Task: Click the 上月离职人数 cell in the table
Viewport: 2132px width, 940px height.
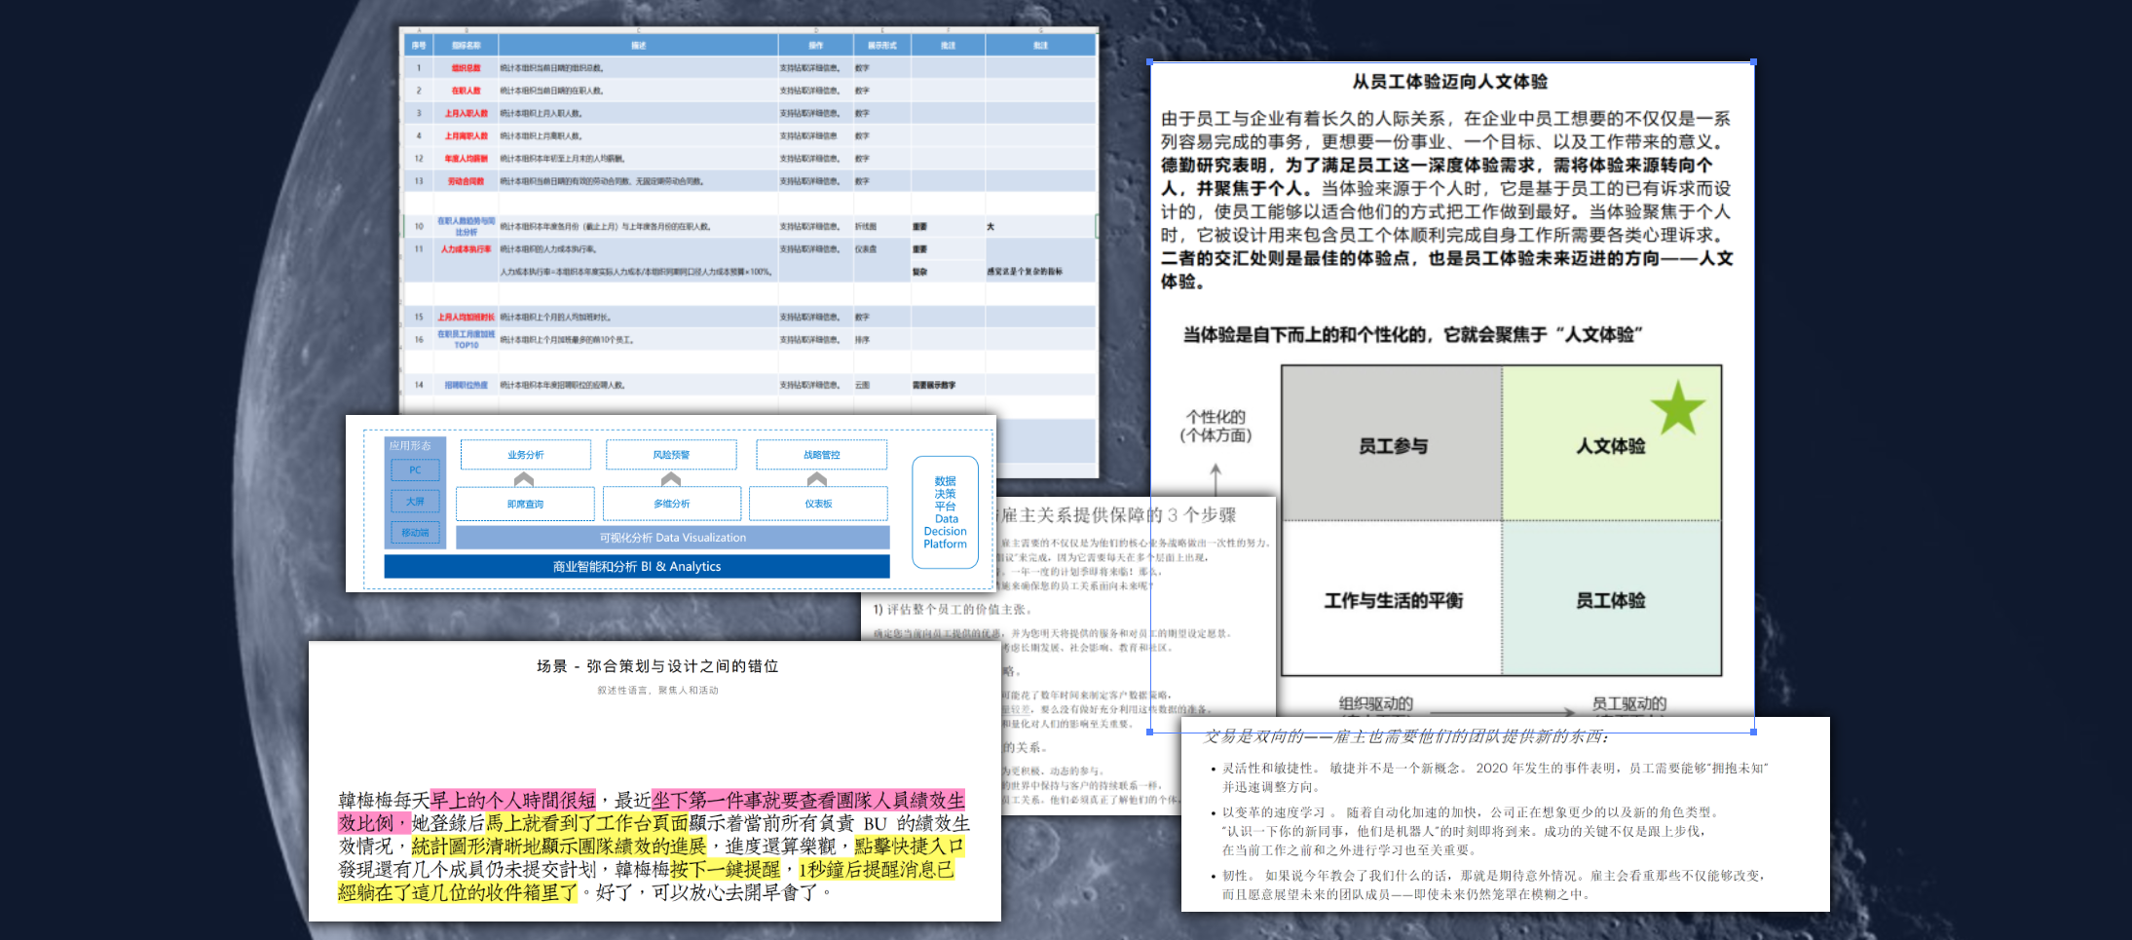Action: coord(466,136)
